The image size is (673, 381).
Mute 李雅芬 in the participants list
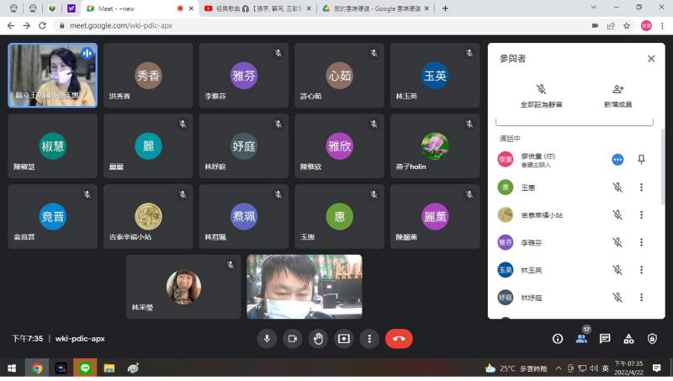pos(617,242)
